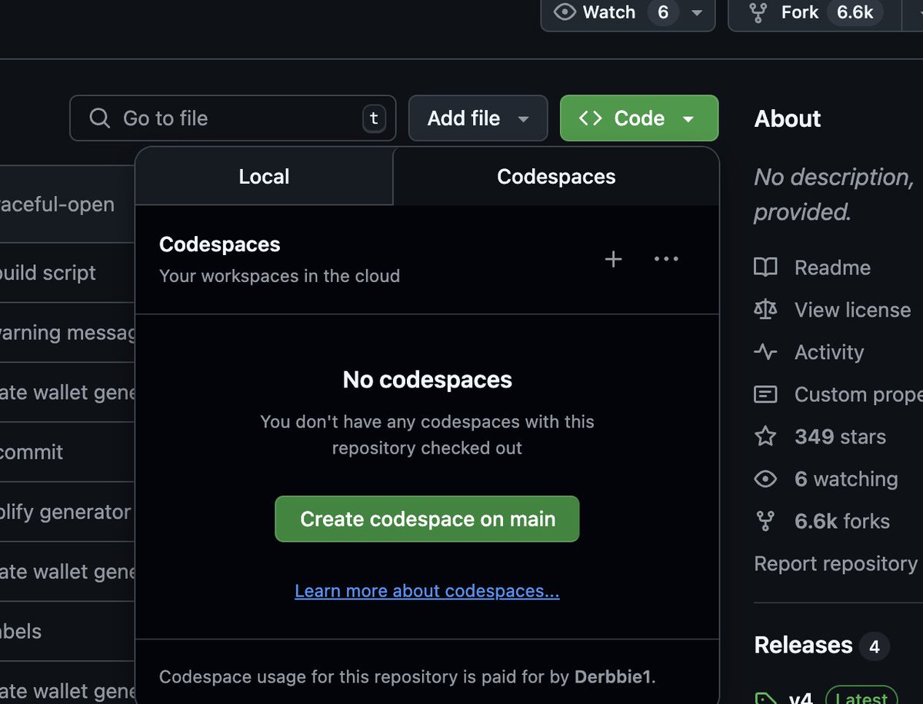This screenshot has height=704, width=923.
Task: Click the Fork icon
Action: tap(758, 12)
